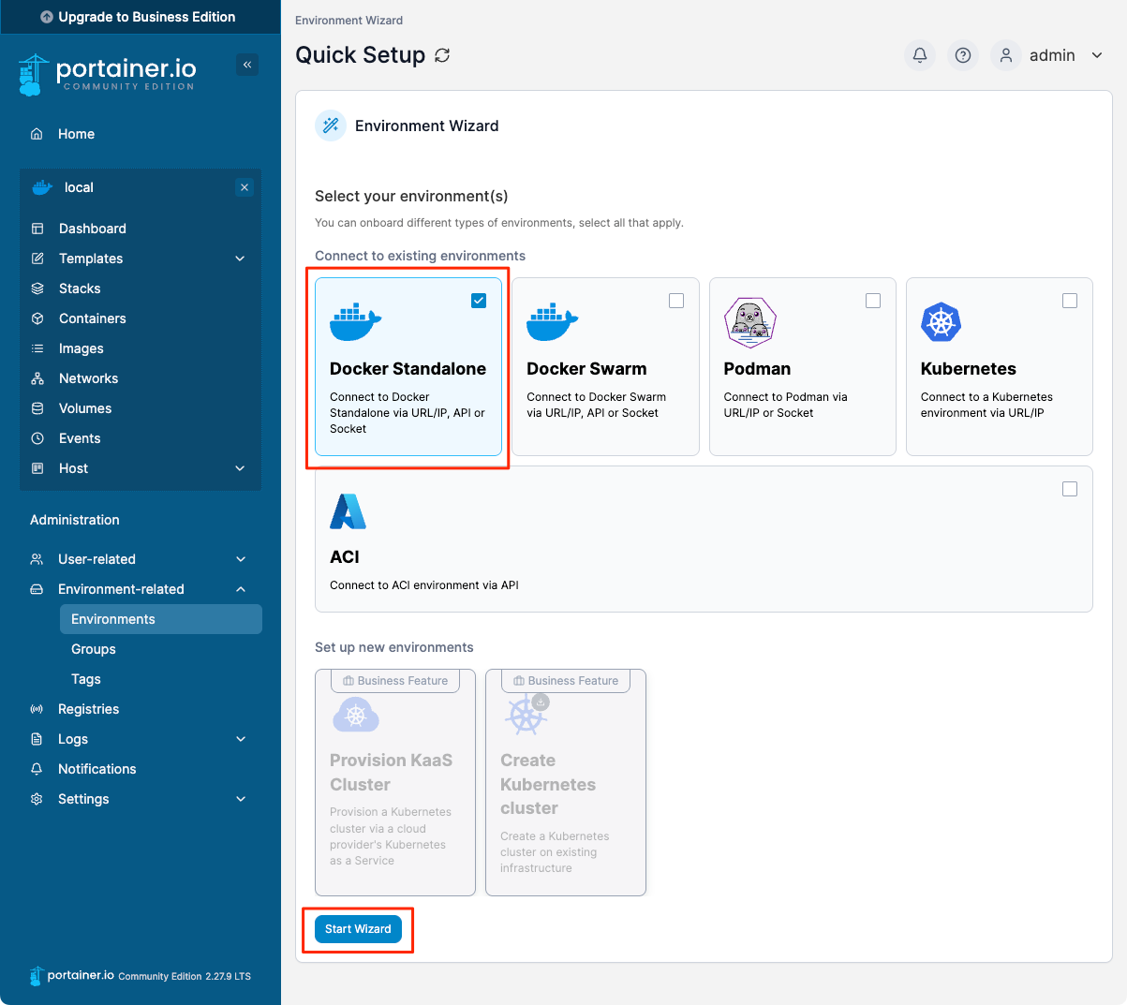Screen dimensions: 1127x1005
Task: Click the Host icon in sidebar
Action: click(x=37, y=468)
